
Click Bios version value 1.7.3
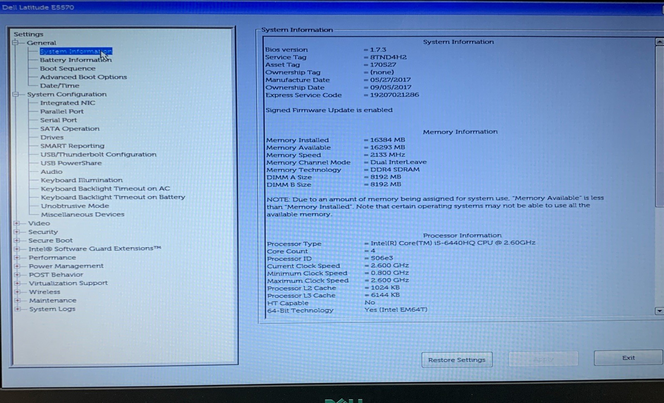[378, 50]
